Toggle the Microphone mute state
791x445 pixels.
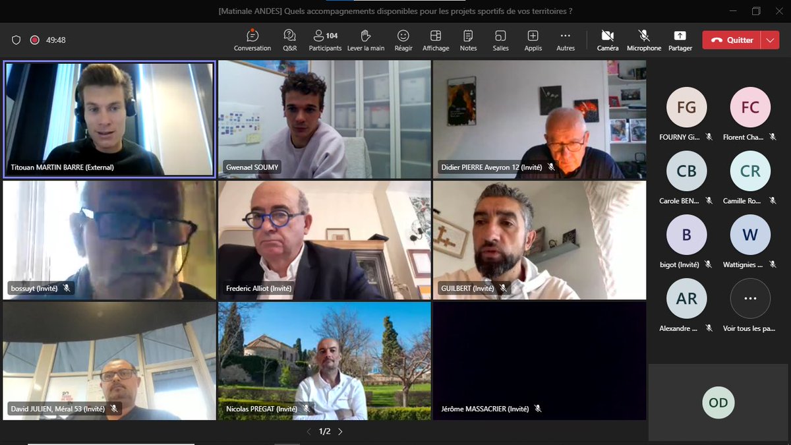(644, 40)
